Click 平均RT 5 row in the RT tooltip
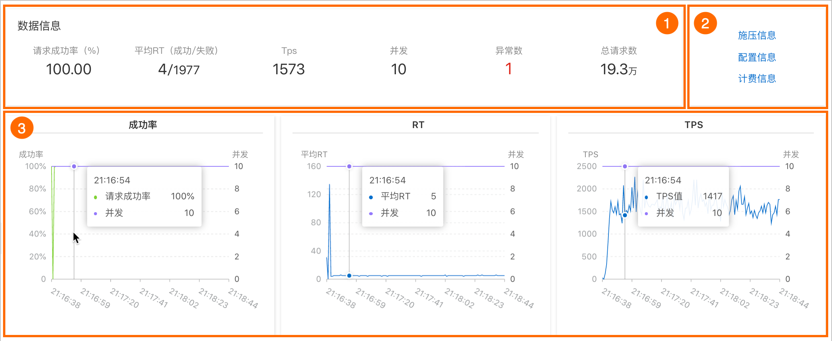The image size is (832, 341). tap(402, 196)
